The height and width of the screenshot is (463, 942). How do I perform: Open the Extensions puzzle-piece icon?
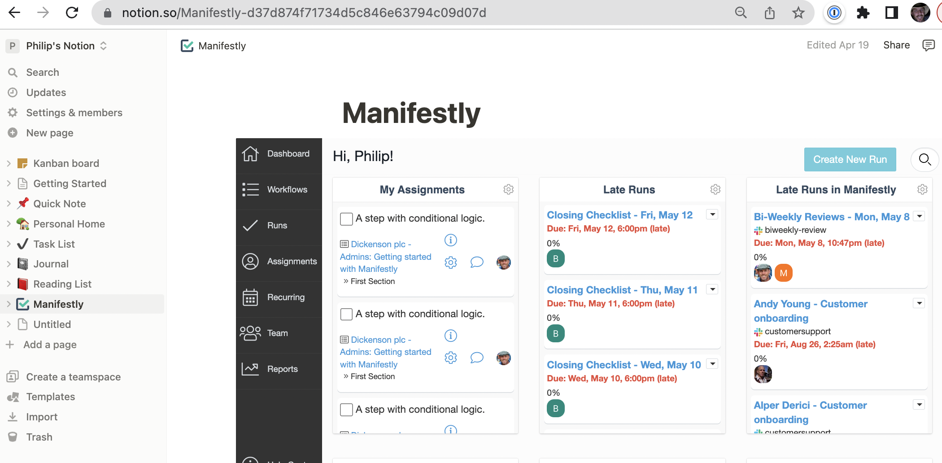click(x=863, y=13)
